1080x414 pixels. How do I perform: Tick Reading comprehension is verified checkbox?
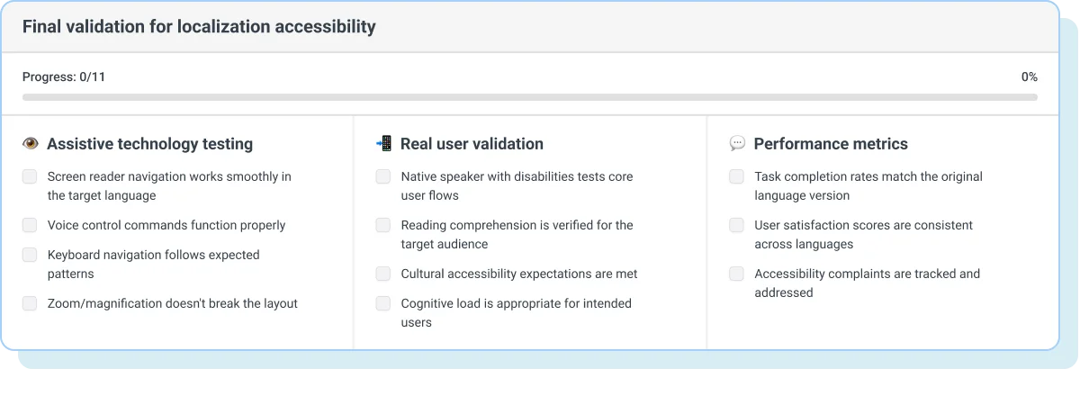pos(383,225)
